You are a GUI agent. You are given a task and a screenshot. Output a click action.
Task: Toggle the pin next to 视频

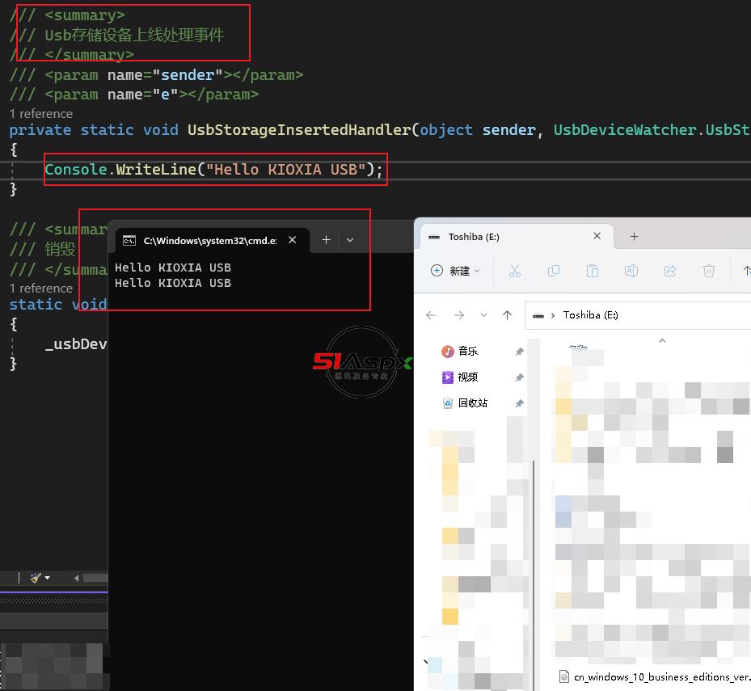tap(519, 377)
